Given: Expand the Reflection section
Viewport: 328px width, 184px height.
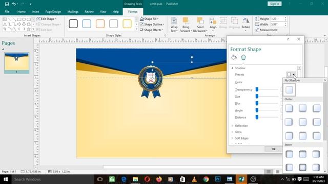Looking at the screenshot, I should click(x=232, y=126).
